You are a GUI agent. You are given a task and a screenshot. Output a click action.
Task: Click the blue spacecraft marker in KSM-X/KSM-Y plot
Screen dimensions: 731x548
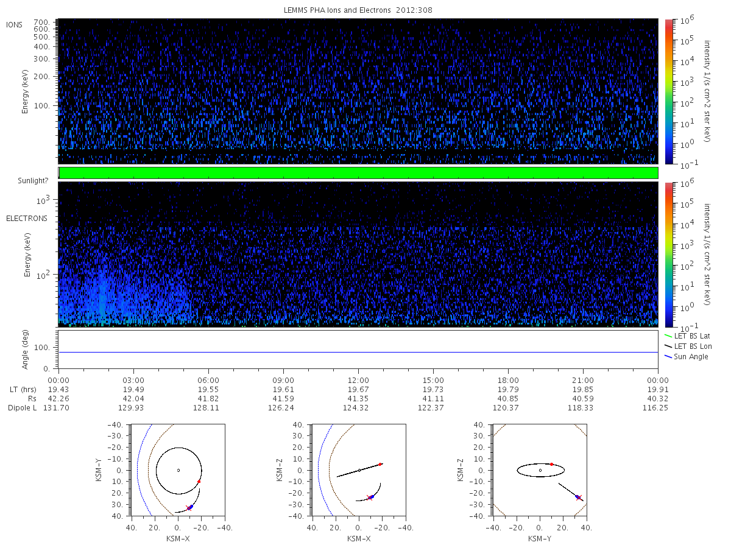191,507
